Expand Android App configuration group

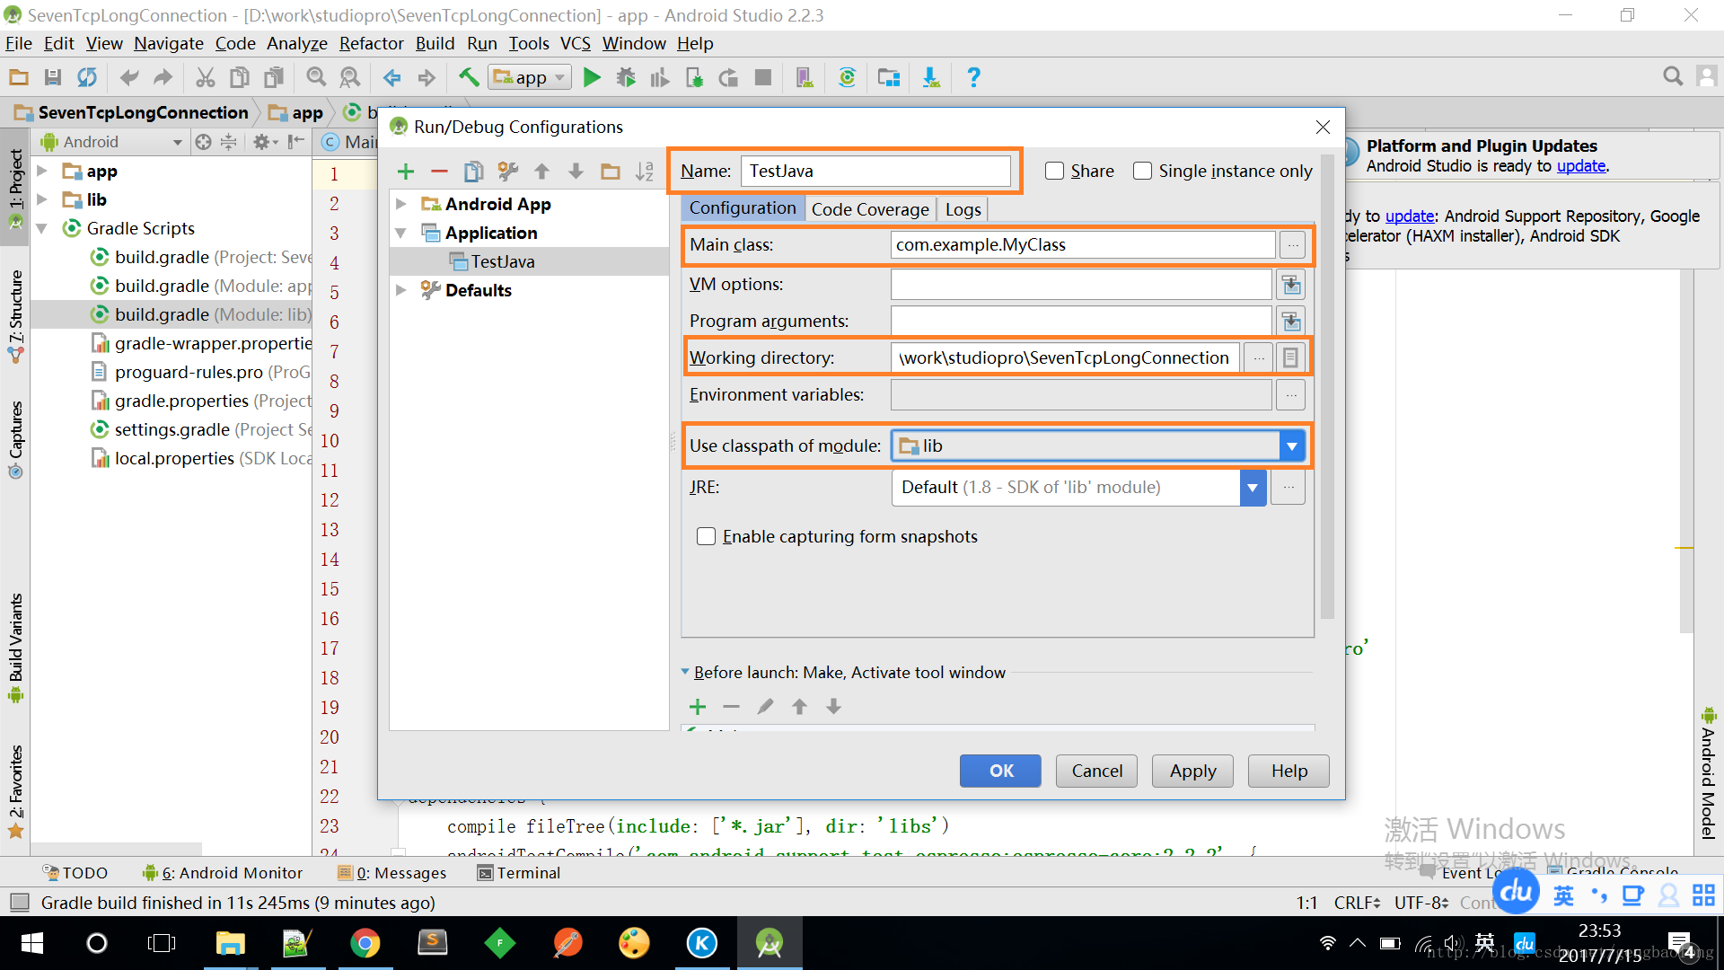[x=401, y=205]
